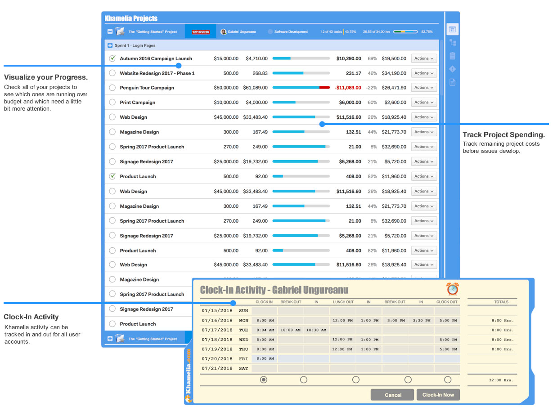Open Actions dropdown for Website Redesign 2017

click(424, 73)
